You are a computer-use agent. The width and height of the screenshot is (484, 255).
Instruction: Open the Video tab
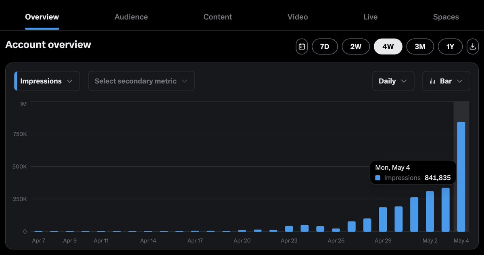[x=298, y=17]
